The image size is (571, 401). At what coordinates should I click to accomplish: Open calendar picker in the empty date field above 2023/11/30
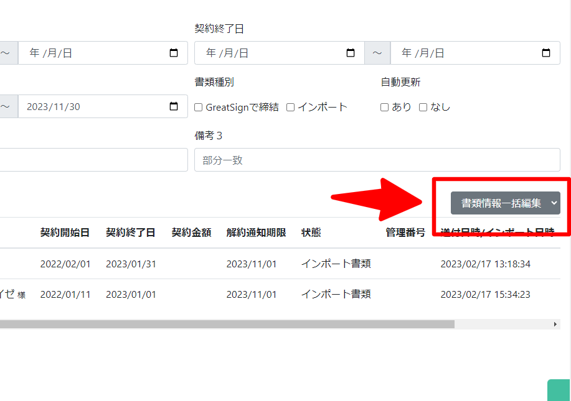[x=174, y=53]
